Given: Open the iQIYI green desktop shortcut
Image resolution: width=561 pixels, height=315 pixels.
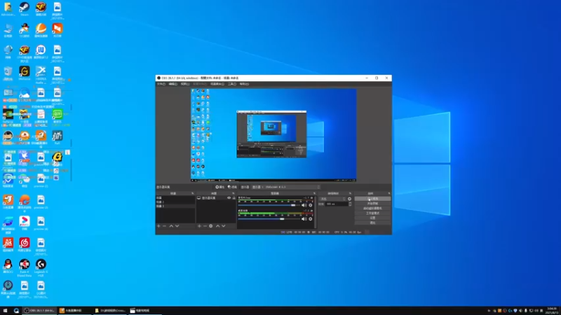Looking at the screenshot, I should (58, 115).
